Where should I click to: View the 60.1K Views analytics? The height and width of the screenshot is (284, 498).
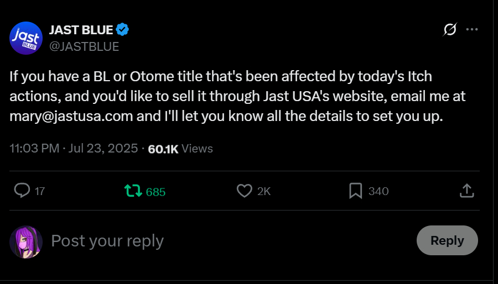180,149
